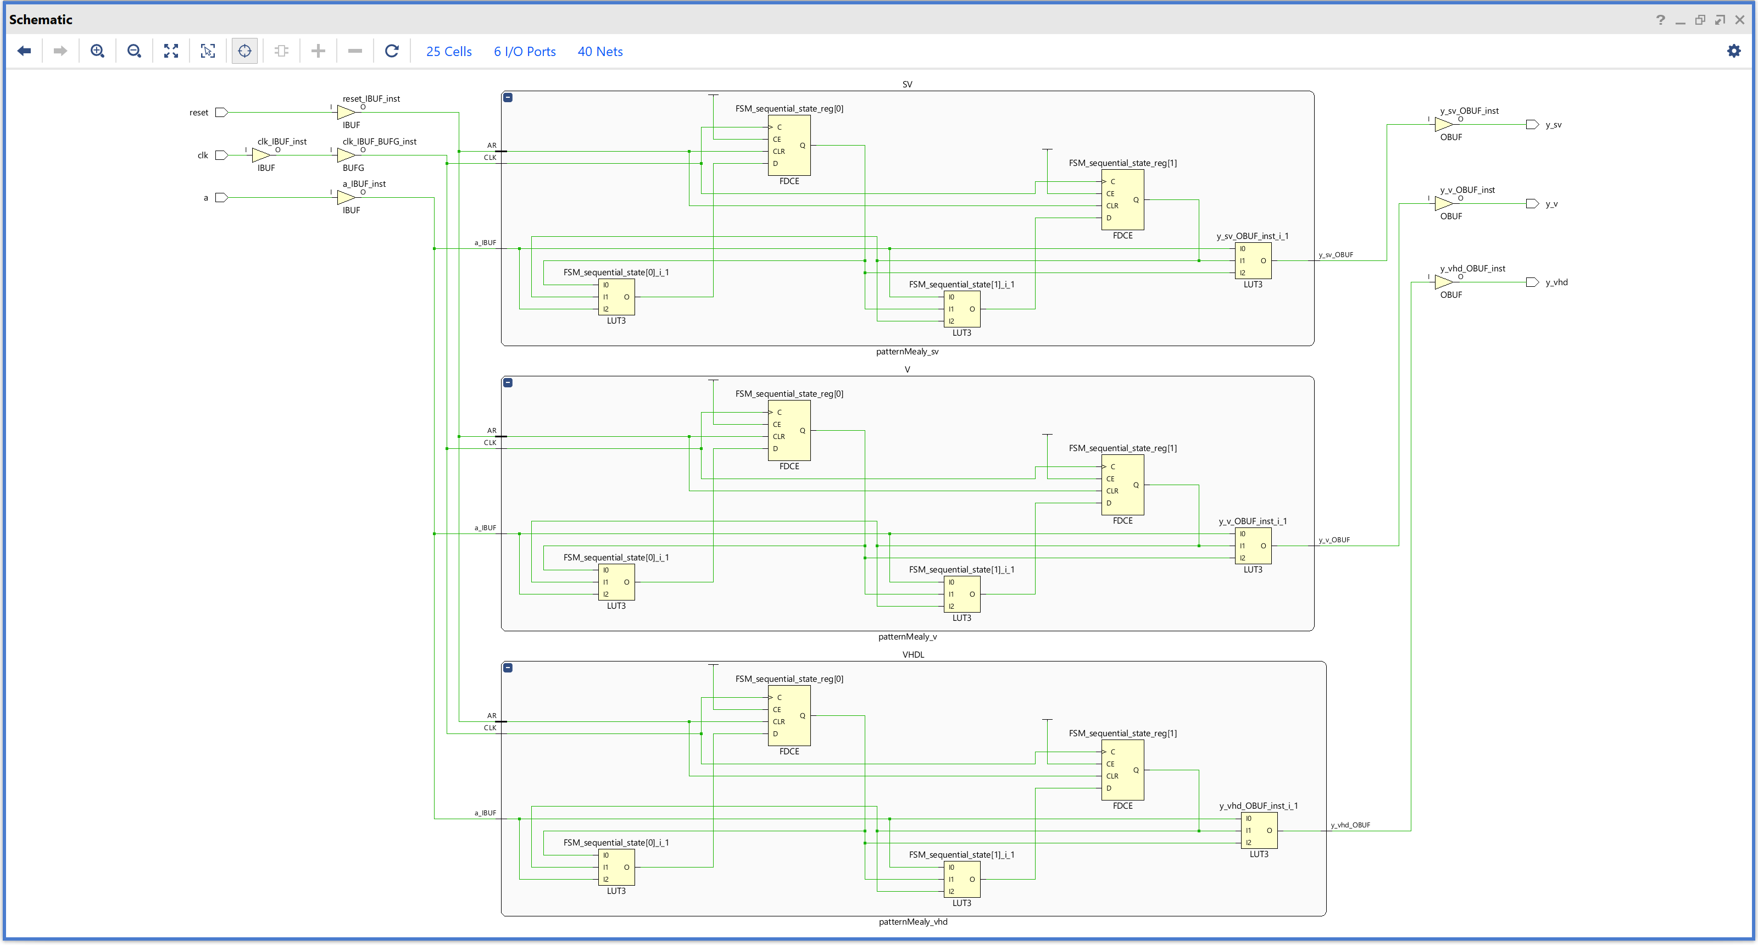1758x945 pixels.
Task: Collapse the SV hierarchy block
Action: click(x=508, y=98)
